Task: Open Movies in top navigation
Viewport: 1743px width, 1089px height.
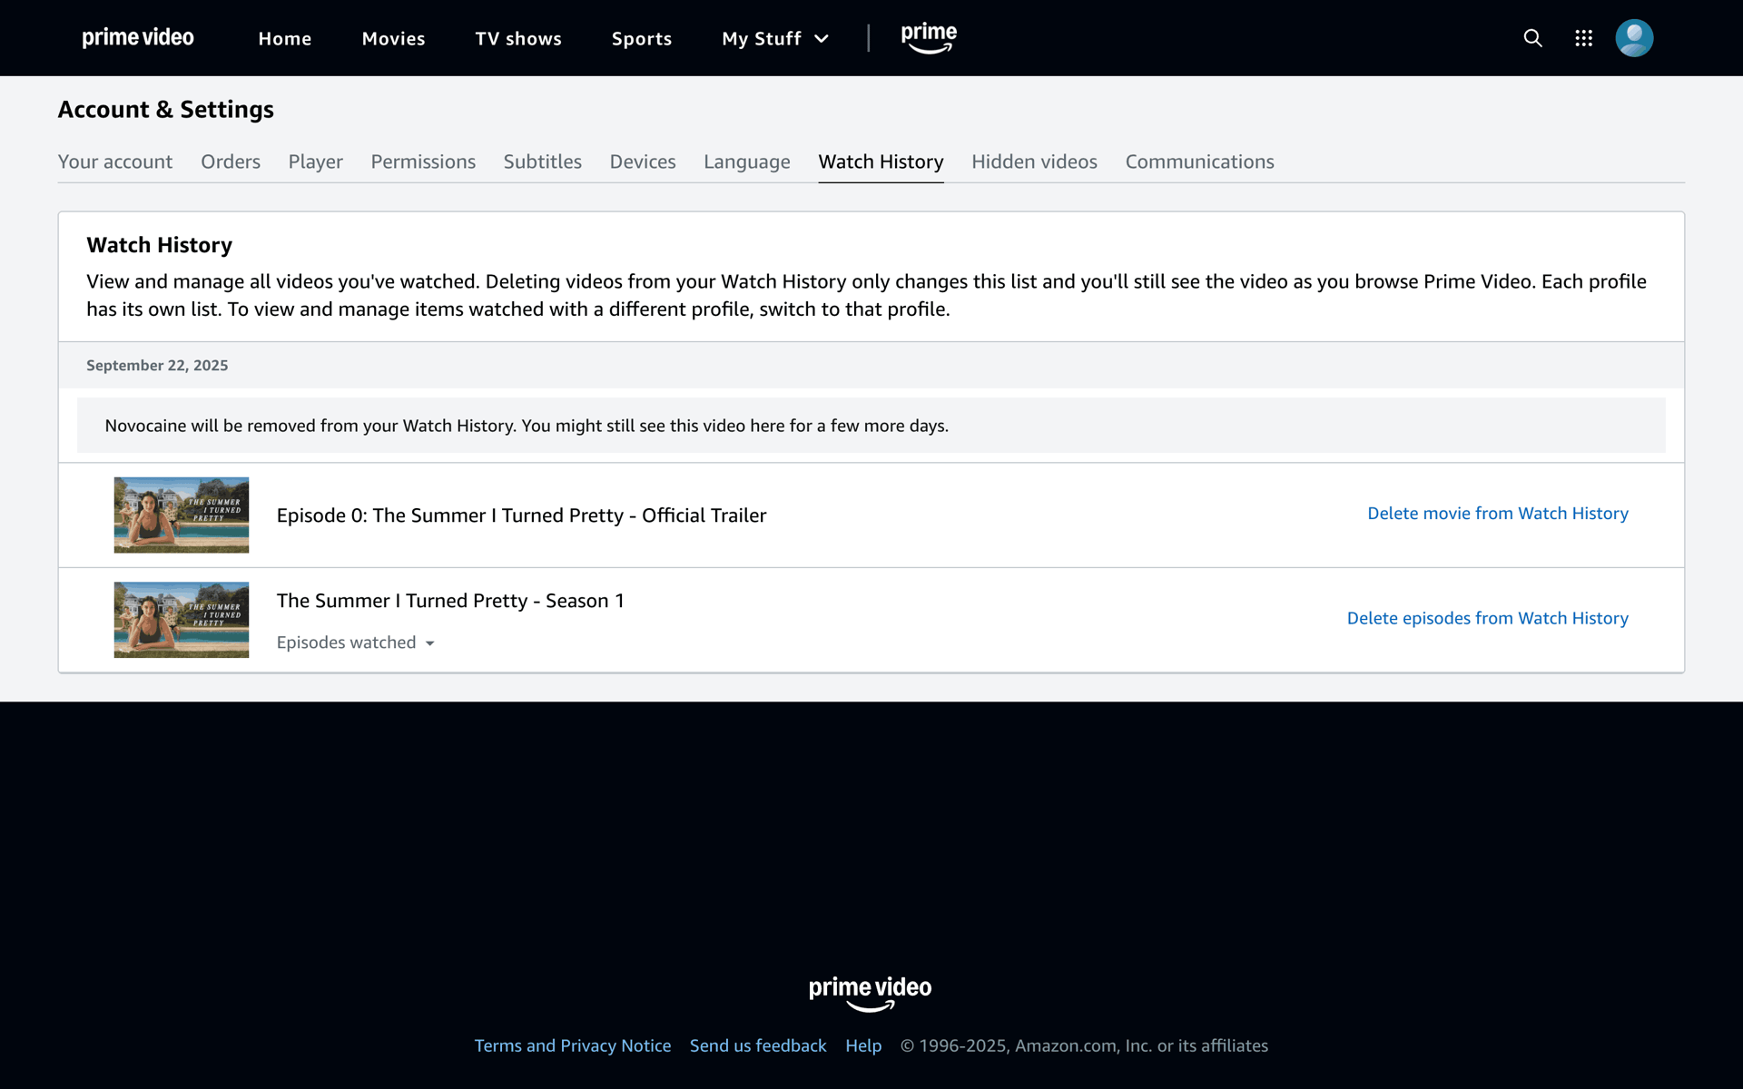Action: [x=393, y=38]
